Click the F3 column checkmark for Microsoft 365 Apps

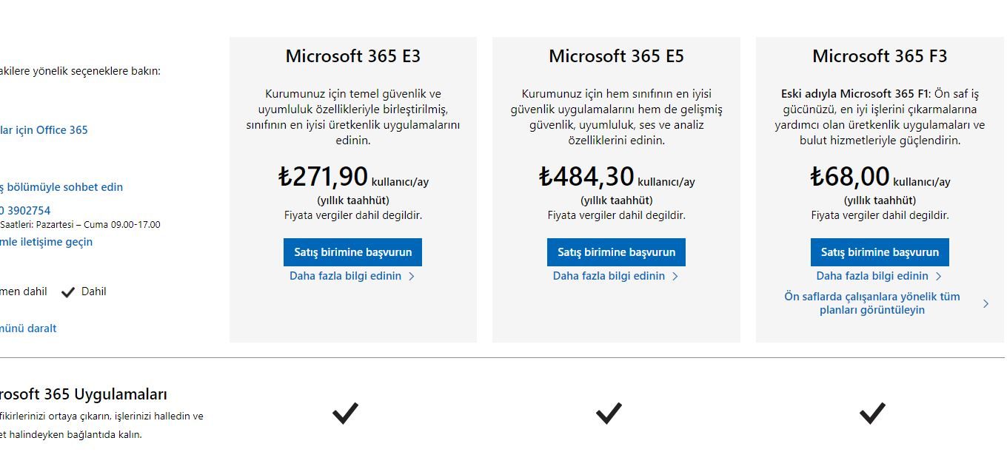pos(872,413)
